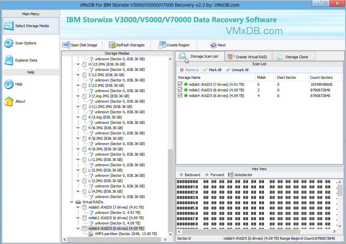Click the Create Region icon
The image size is (346, 244).
click(x=162, y=45)
